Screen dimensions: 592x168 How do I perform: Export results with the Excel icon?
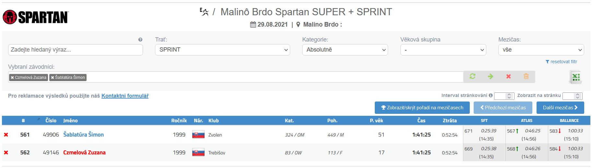tap(576, 77)
